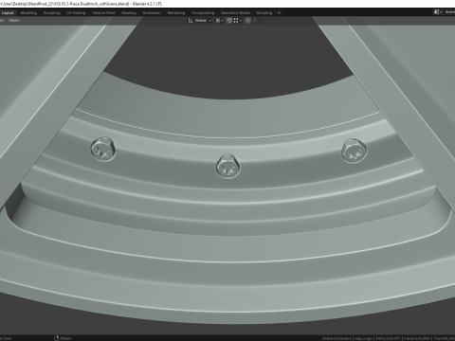455x341 pixels.
Task: Switch to the Shading workspace tab
Action: pos(129,12)
